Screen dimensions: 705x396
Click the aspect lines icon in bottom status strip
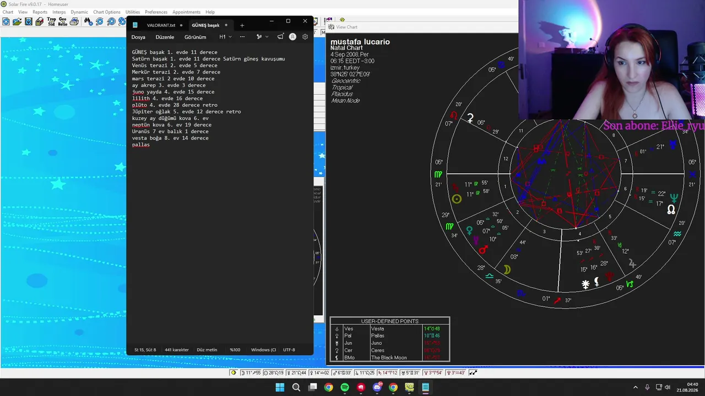pos(473,373)
